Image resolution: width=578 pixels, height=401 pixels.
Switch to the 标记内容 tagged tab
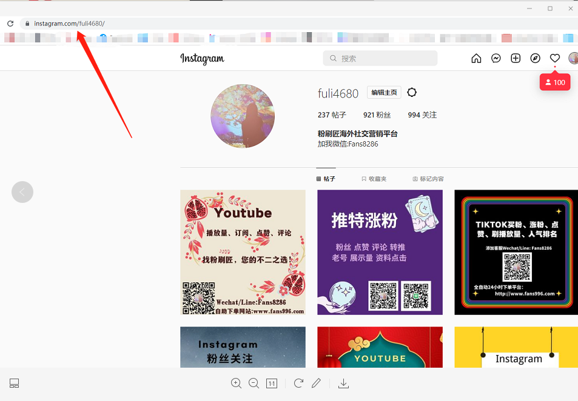tap(428, 179)
